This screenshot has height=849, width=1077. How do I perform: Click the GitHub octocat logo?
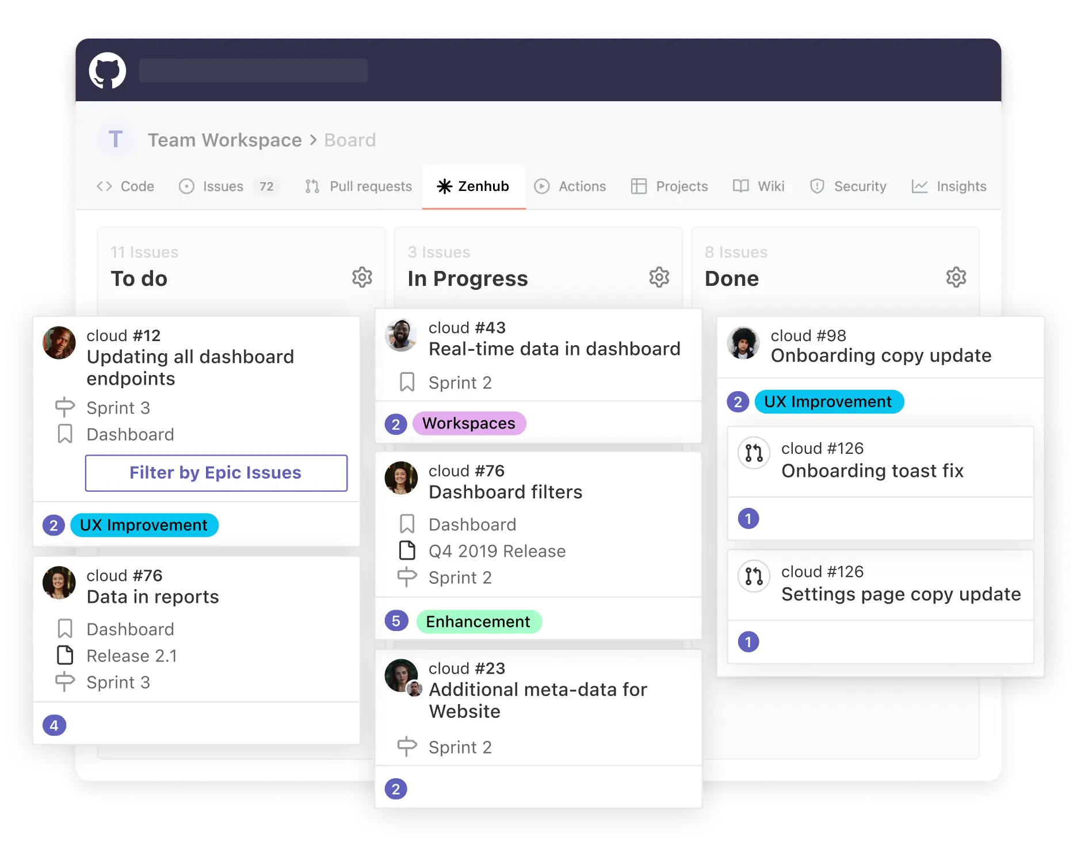coord(108,70)
